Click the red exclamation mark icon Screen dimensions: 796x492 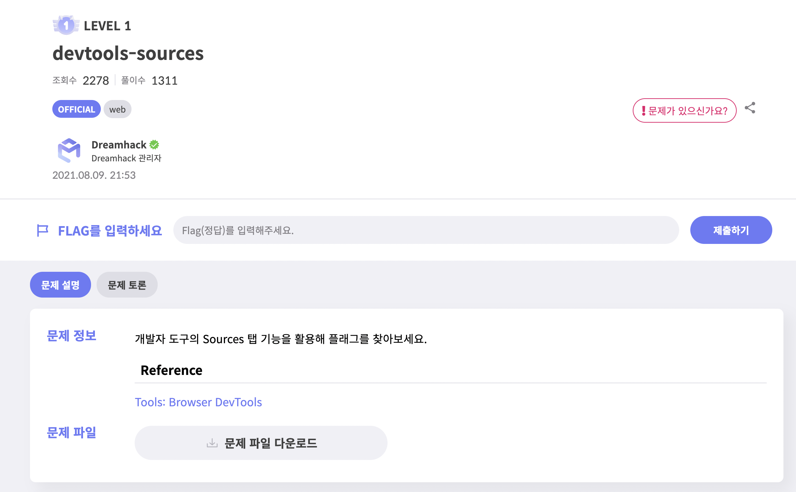(644, 111)
